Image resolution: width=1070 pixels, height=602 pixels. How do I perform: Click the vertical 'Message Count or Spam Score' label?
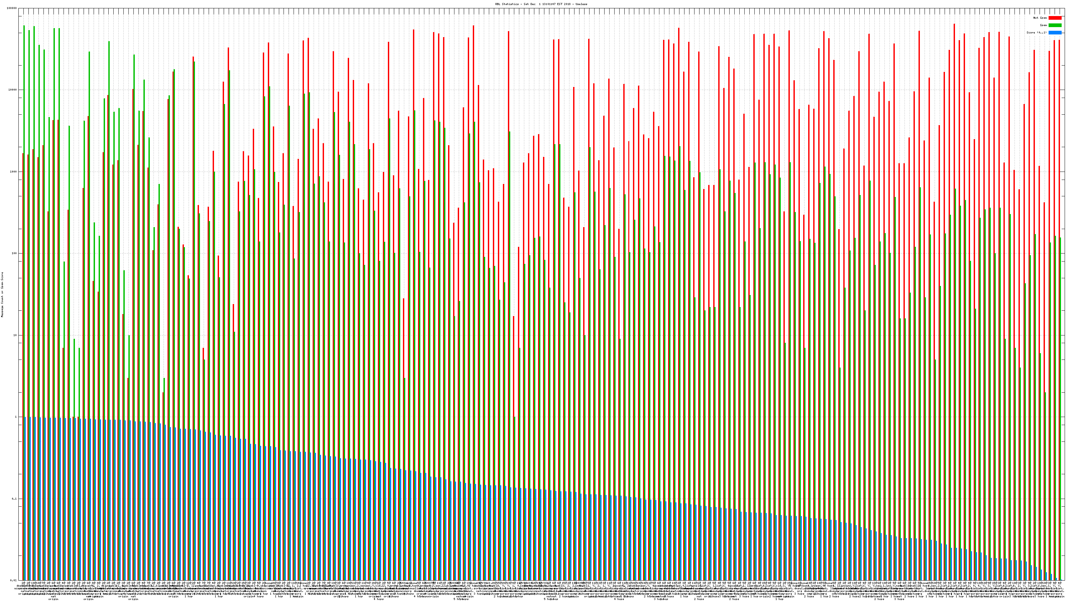pyautogui.click(x=2, y=295)
